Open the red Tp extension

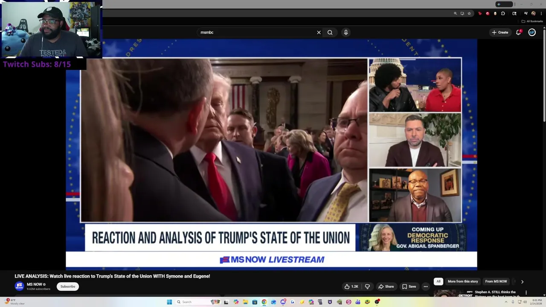point(480,14)
